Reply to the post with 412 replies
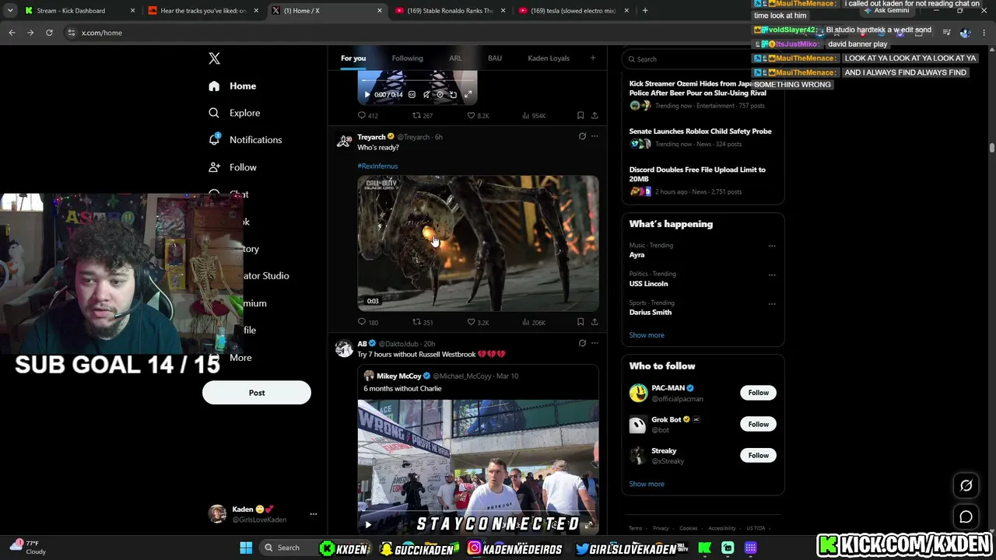996x560 pixels. click(367, 116)
